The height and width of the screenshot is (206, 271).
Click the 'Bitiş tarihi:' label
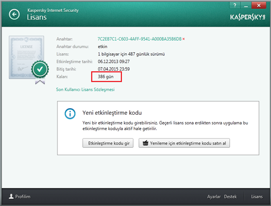point(66,69)
